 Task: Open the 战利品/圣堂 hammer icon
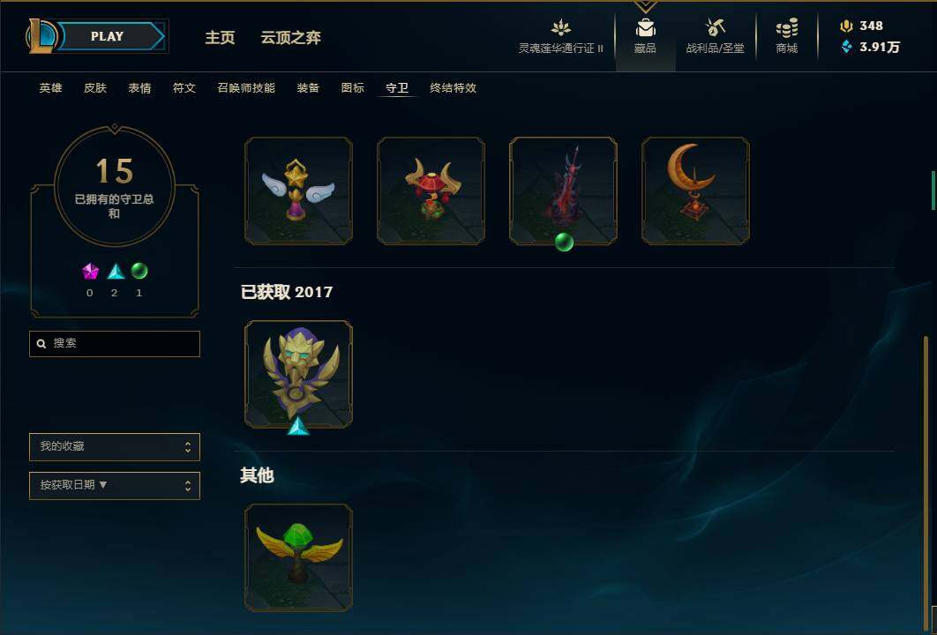click(x=715, y=27)
